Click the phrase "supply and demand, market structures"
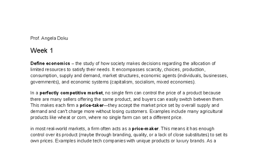The width and height of the screenshot is (259, 145). 93,76
